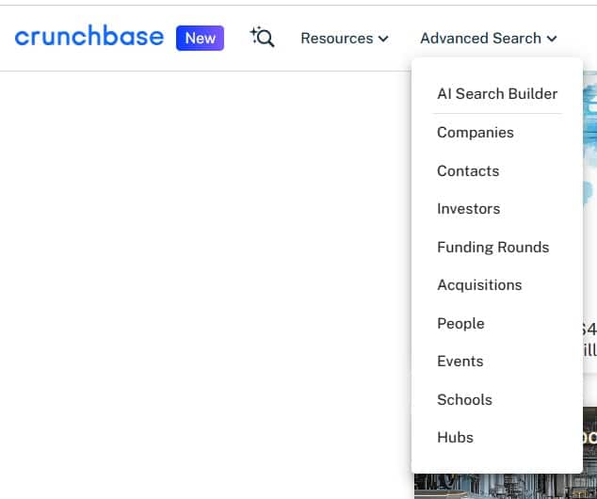Select AI Search Builder menu item
The image size is (597, 499).
tap(497, 93)
